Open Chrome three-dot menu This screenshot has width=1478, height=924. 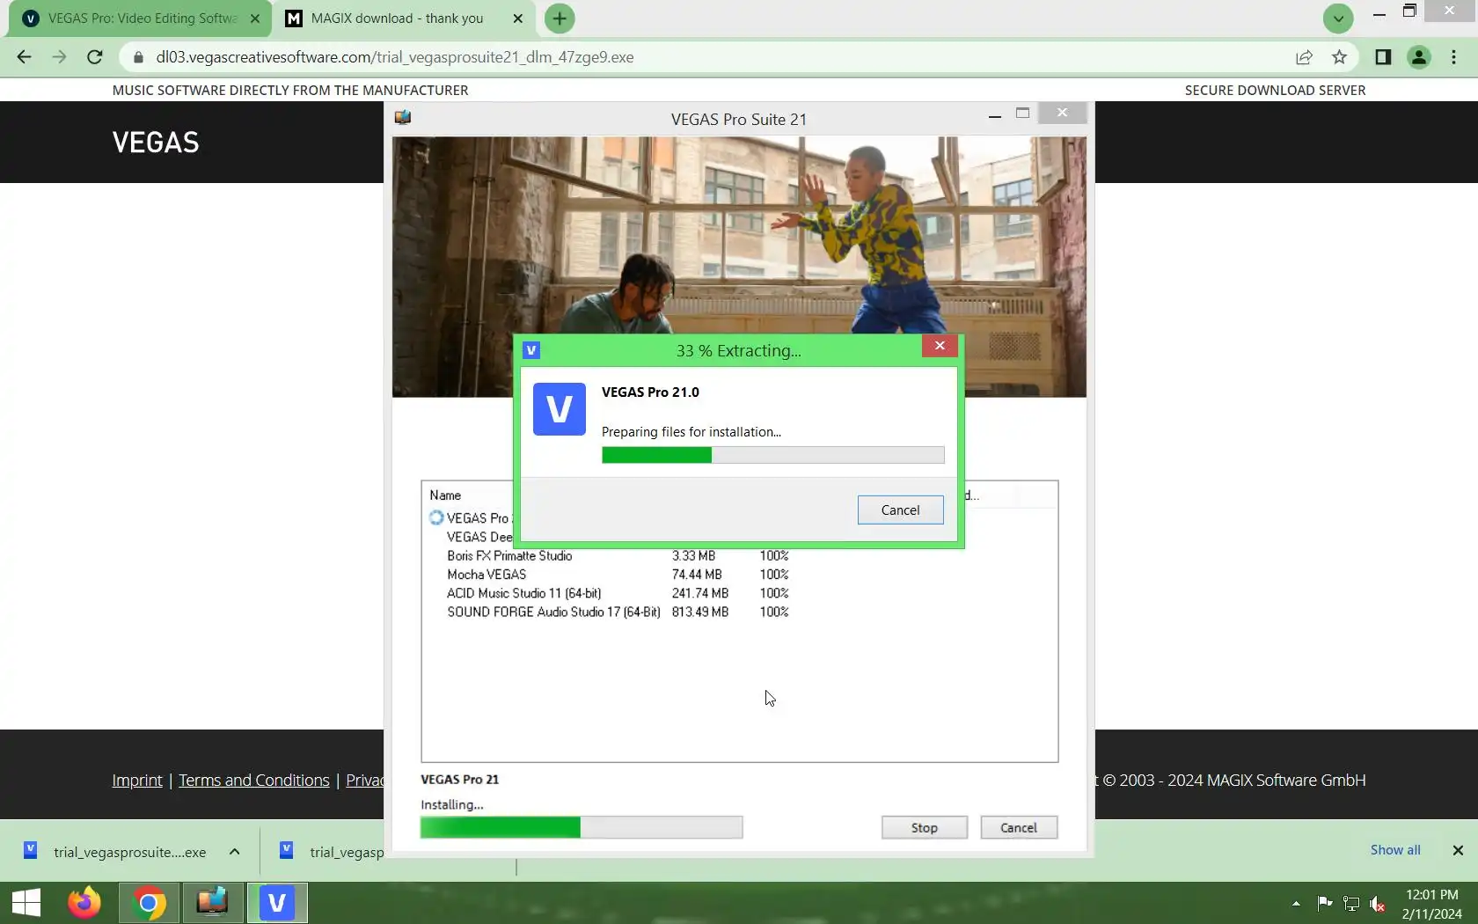1453,57
